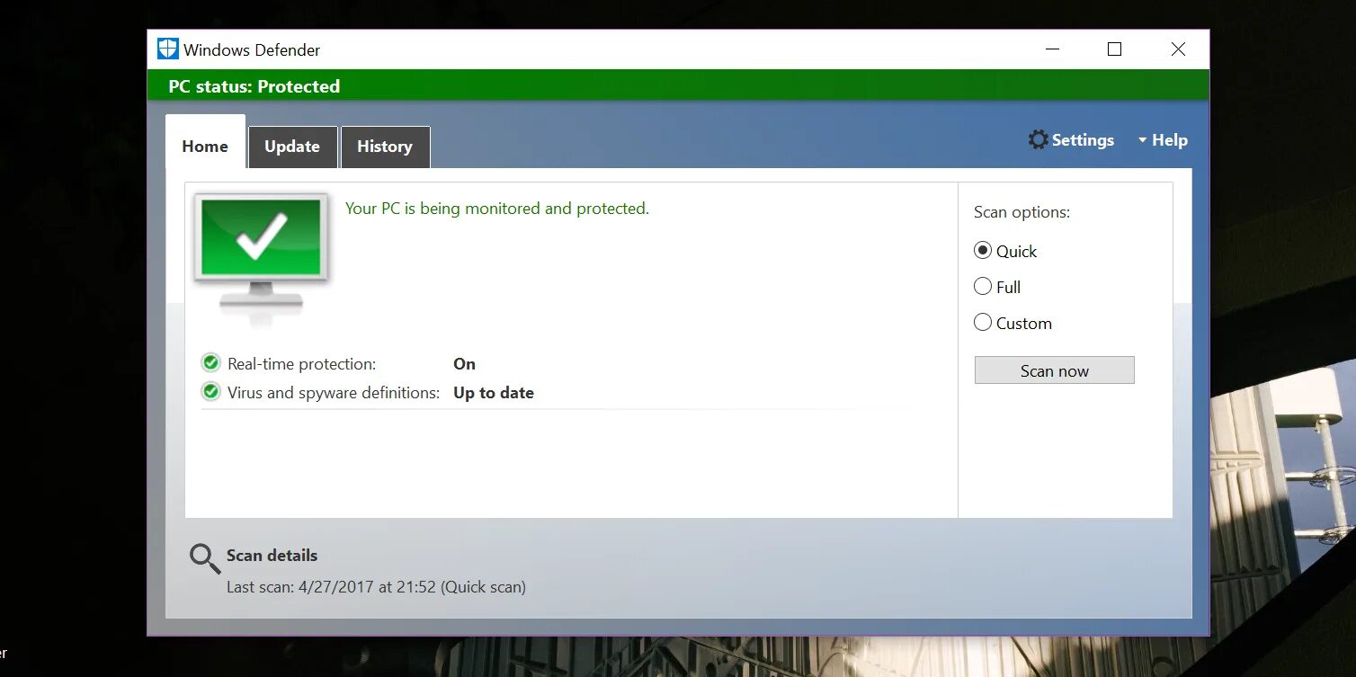Screen dimensions: 1356x677
Task: Click the Windows Defender shield icon in title bar
Action: tap(168, 49)
